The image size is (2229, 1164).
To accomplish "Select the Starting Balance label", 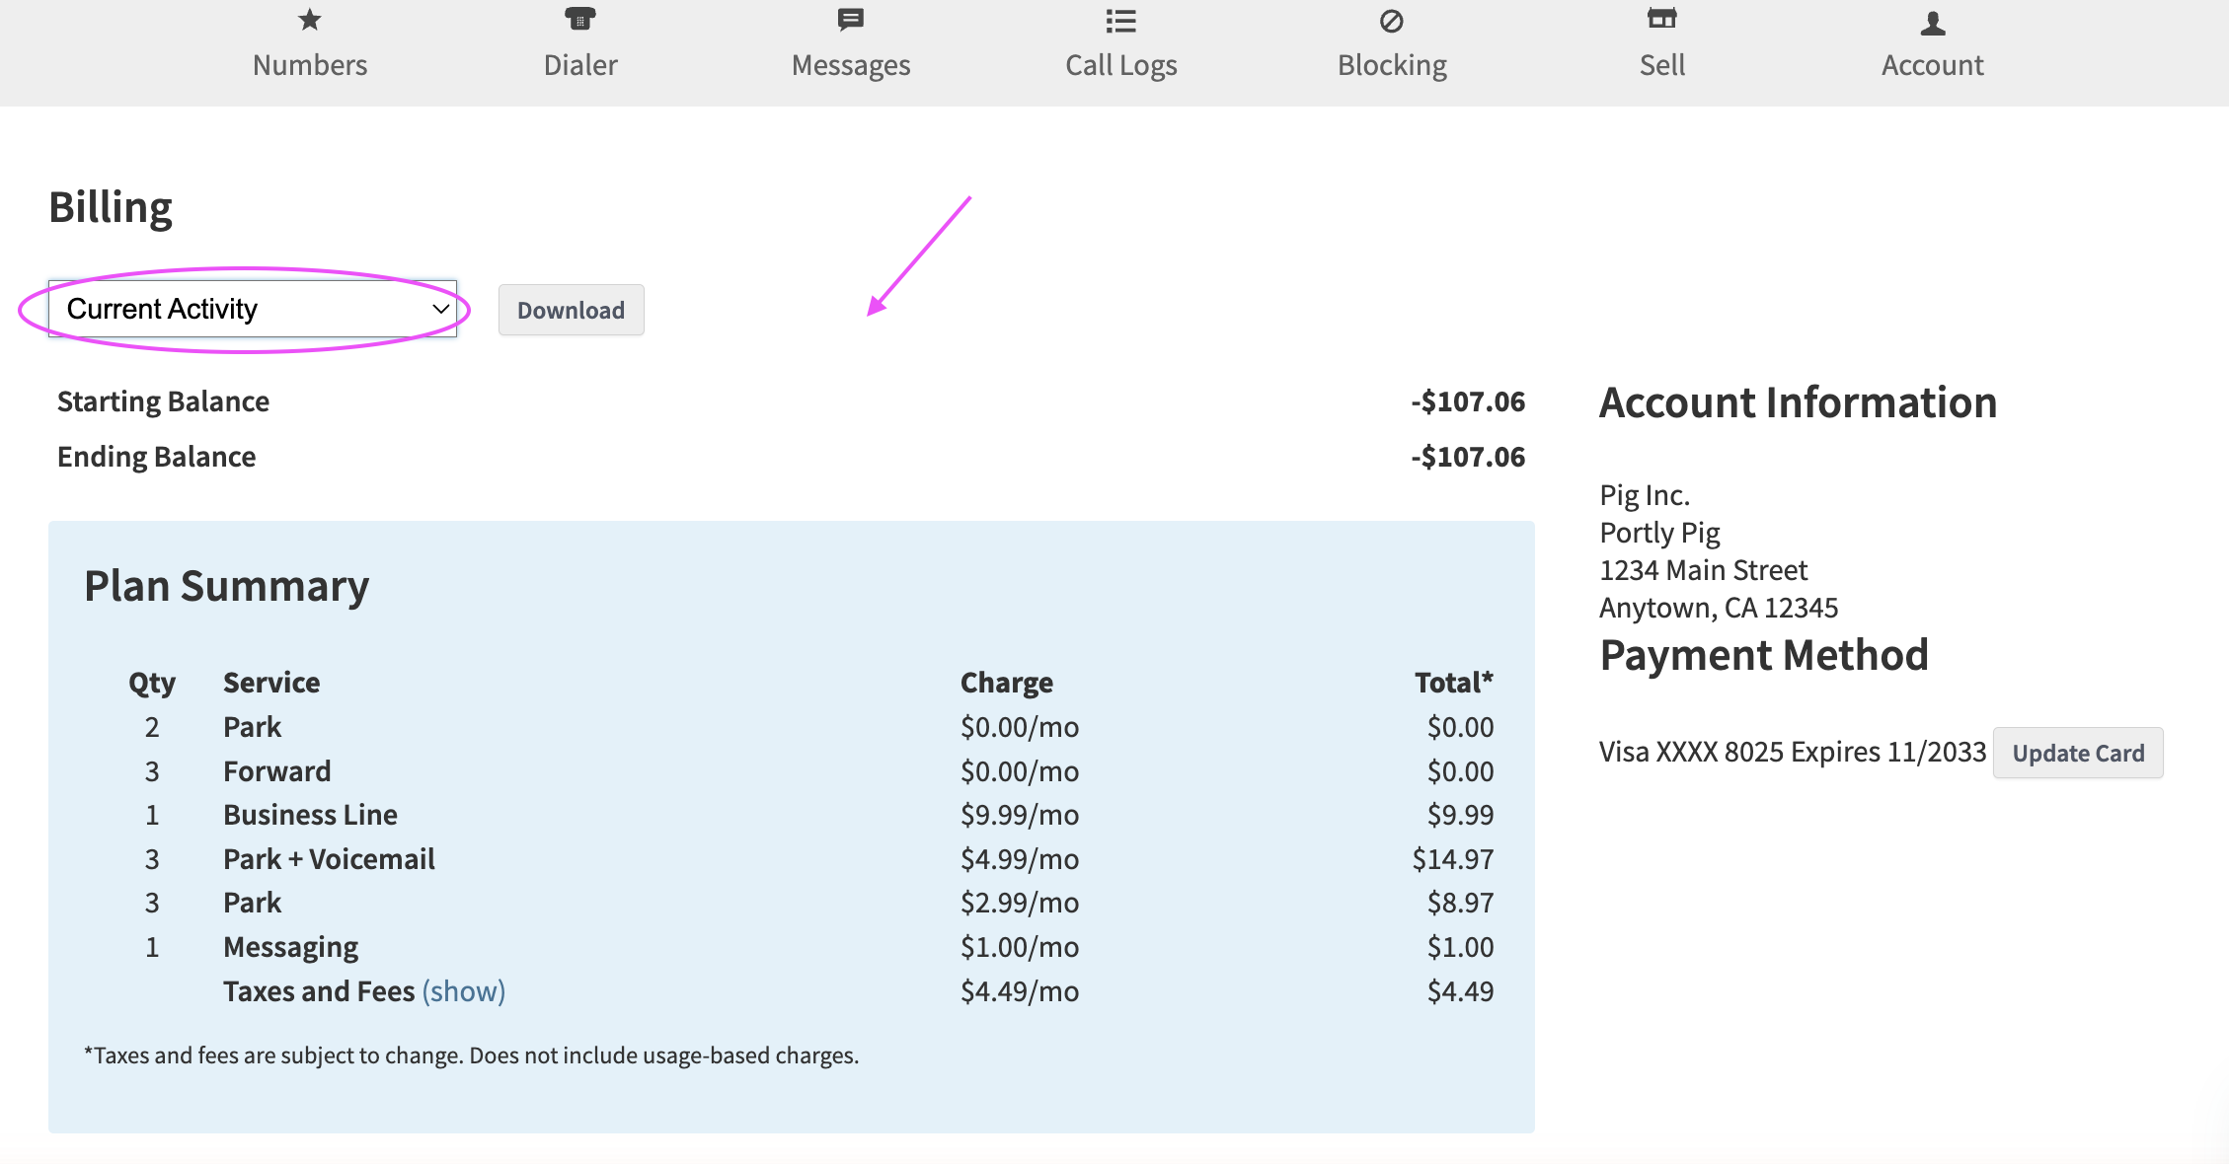I will tap(163, 401).
